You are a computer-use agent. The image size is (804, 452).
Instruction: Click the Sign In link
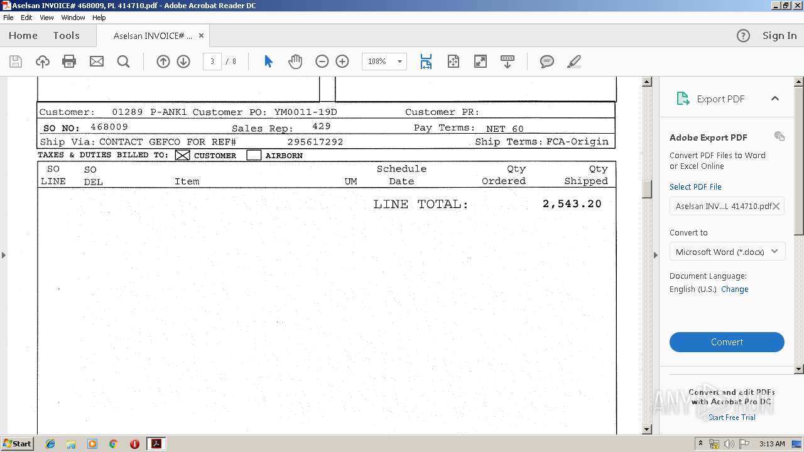click(780, 36)
